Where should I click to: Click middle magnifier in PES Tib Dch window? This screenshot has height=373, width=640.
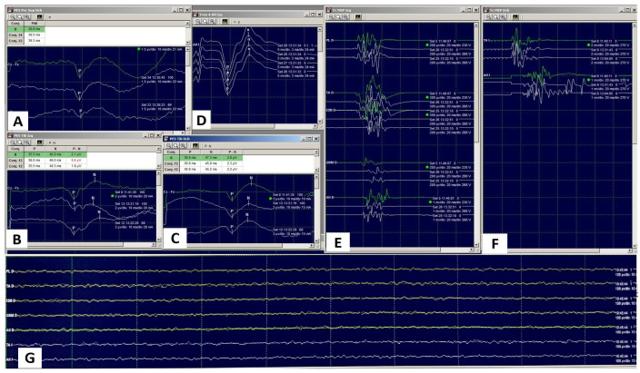tap(176, 145)
